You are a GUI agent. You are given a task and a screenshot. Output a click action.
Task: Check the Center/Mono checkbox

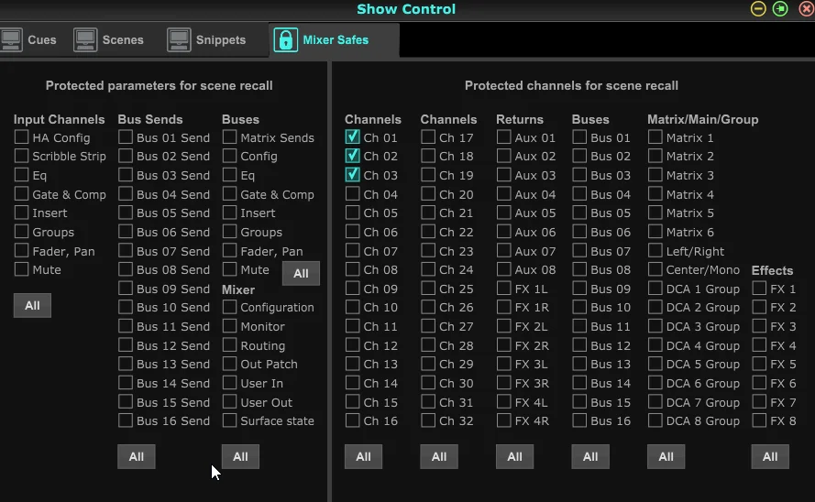655,269
